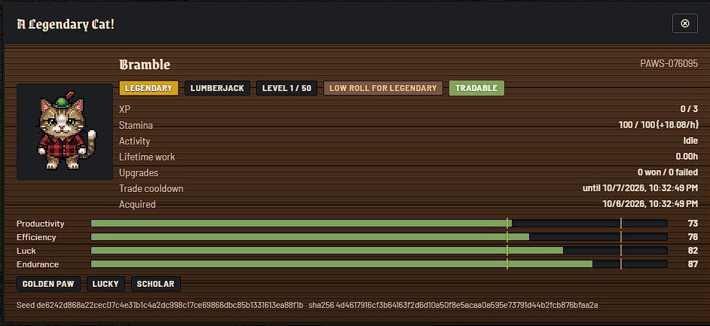The image size is (710, 326).
Task: Click the Productivity value 73
Action: [x=693, y=224]
